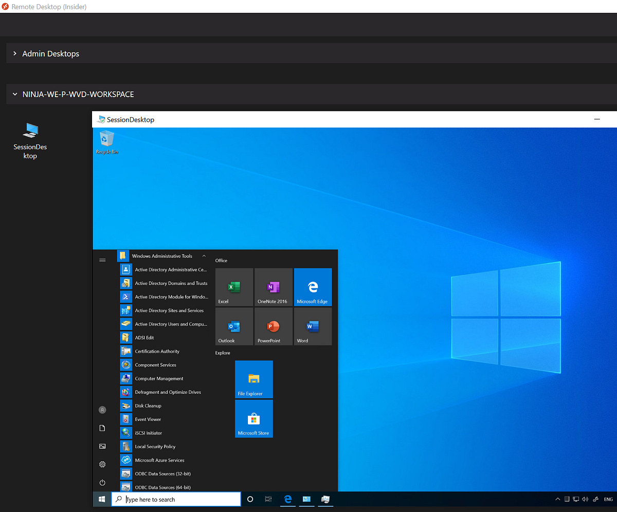Select the SessionDesktop resource icon in Remote Desktop
This screenshot has width=617, height=512.
(x=30, y=140)
